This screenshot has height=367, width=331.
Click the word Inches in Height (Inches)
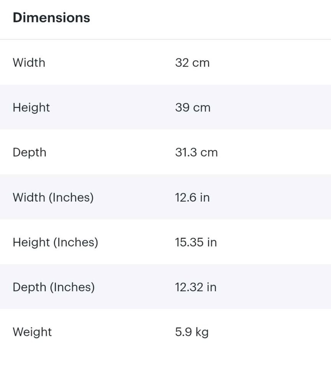pos(75,242)
